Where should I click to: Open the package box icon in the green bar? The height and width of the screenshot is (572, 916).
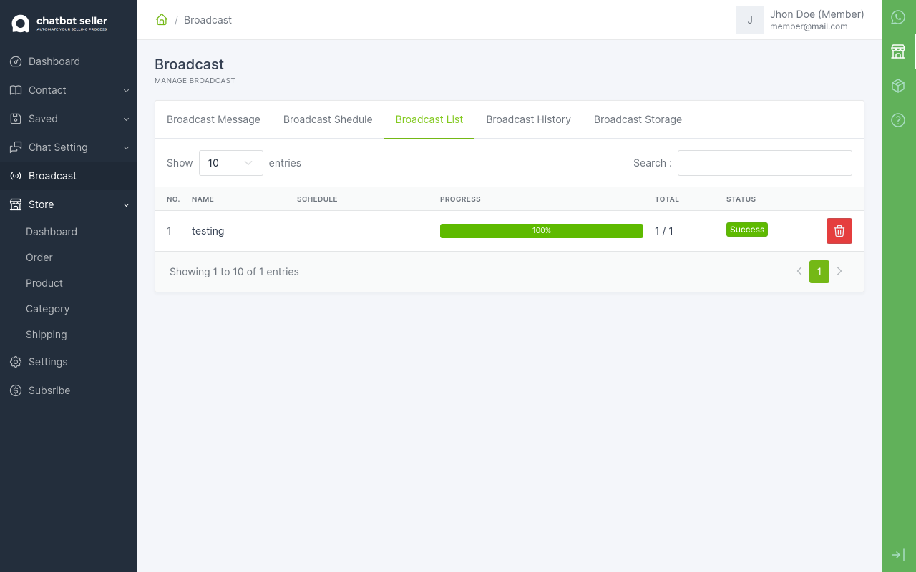(898, 86)
